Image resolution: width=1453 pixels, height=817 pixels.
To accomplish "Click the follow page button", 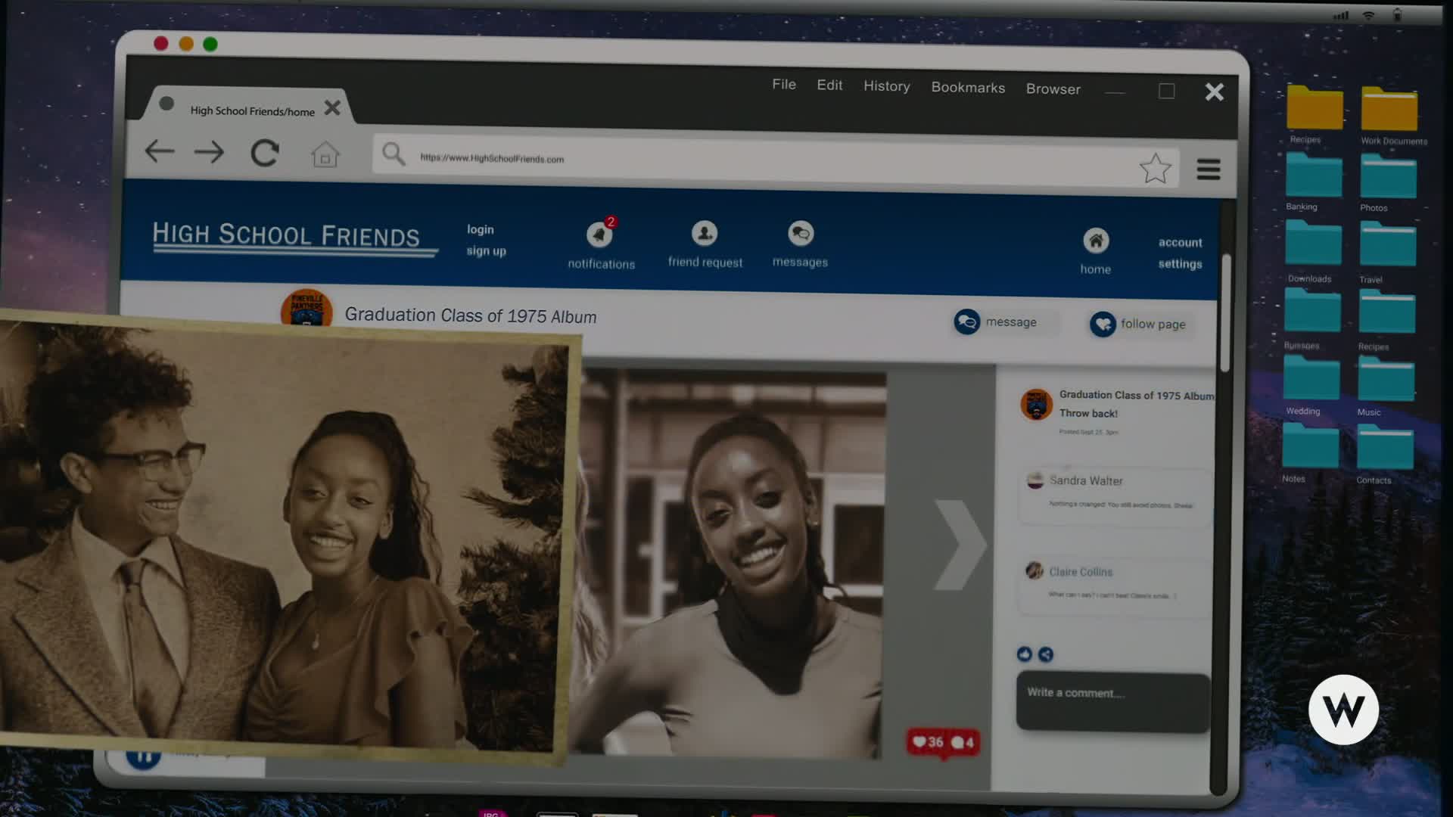I will pyautogui.click(x=1140, y=325).
